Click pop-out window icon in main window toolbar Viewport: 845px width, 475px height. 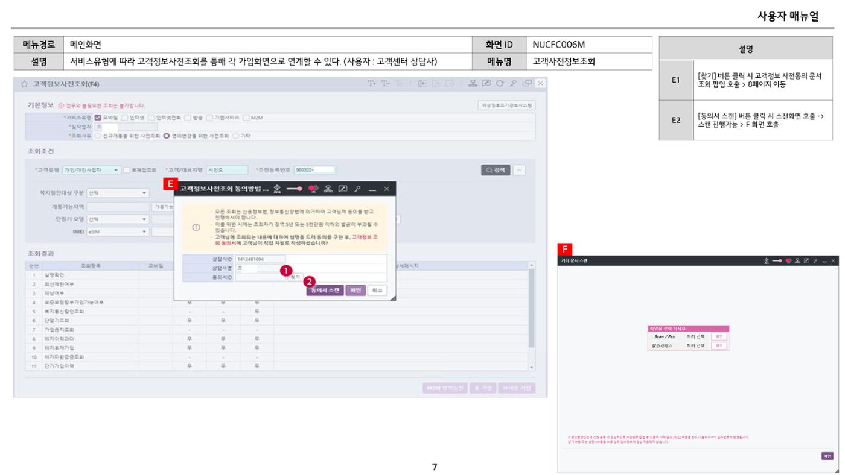[486, 83]
